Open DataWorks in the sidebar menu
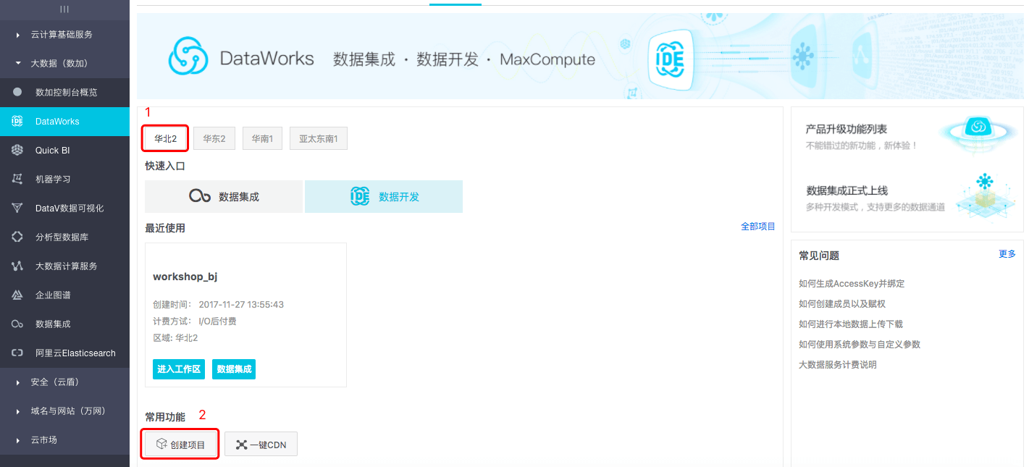Viewport: 1029px width, 467px height. coord(64,121)
